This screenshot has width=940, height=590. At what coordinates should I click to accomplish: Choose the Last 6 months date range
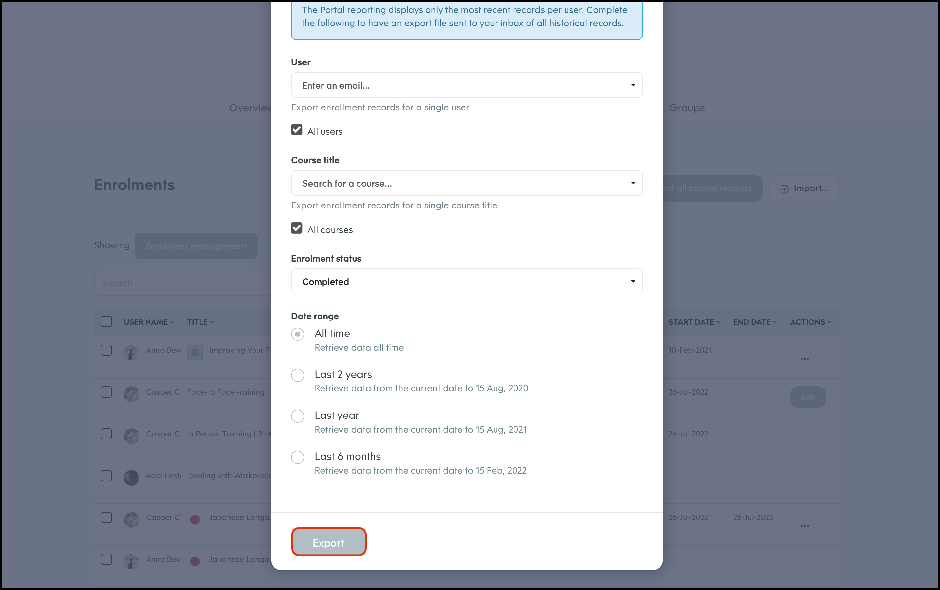point(297,457)
